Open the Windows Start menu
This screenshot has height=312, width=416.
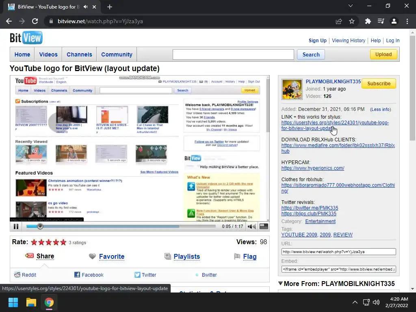point(13,302)
